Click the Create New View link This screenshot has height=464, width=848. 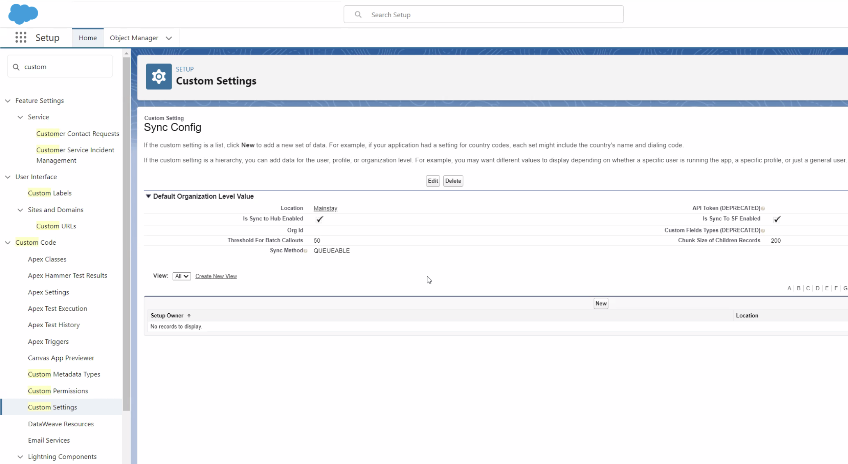point(216,276)
